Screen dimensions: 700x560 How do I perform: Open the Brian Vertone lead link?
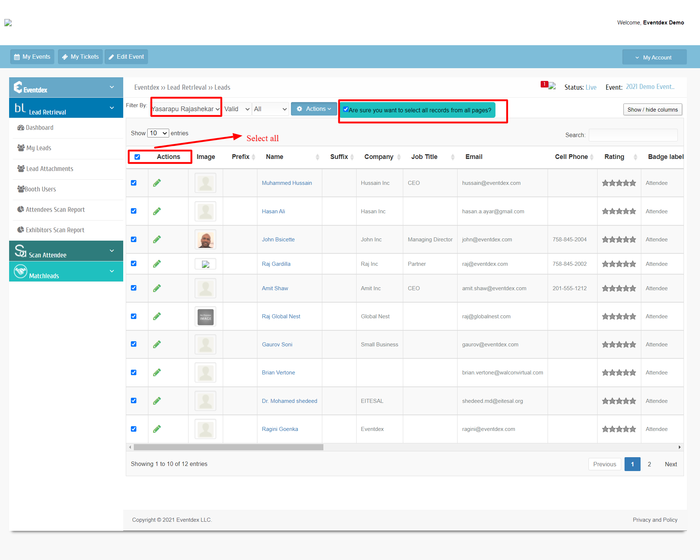(x=278, y=373)
